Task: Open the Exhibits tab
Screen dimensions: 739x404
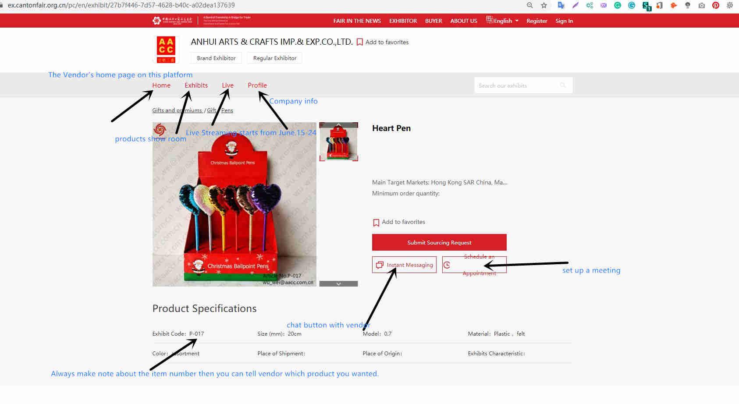Action: 196,85
